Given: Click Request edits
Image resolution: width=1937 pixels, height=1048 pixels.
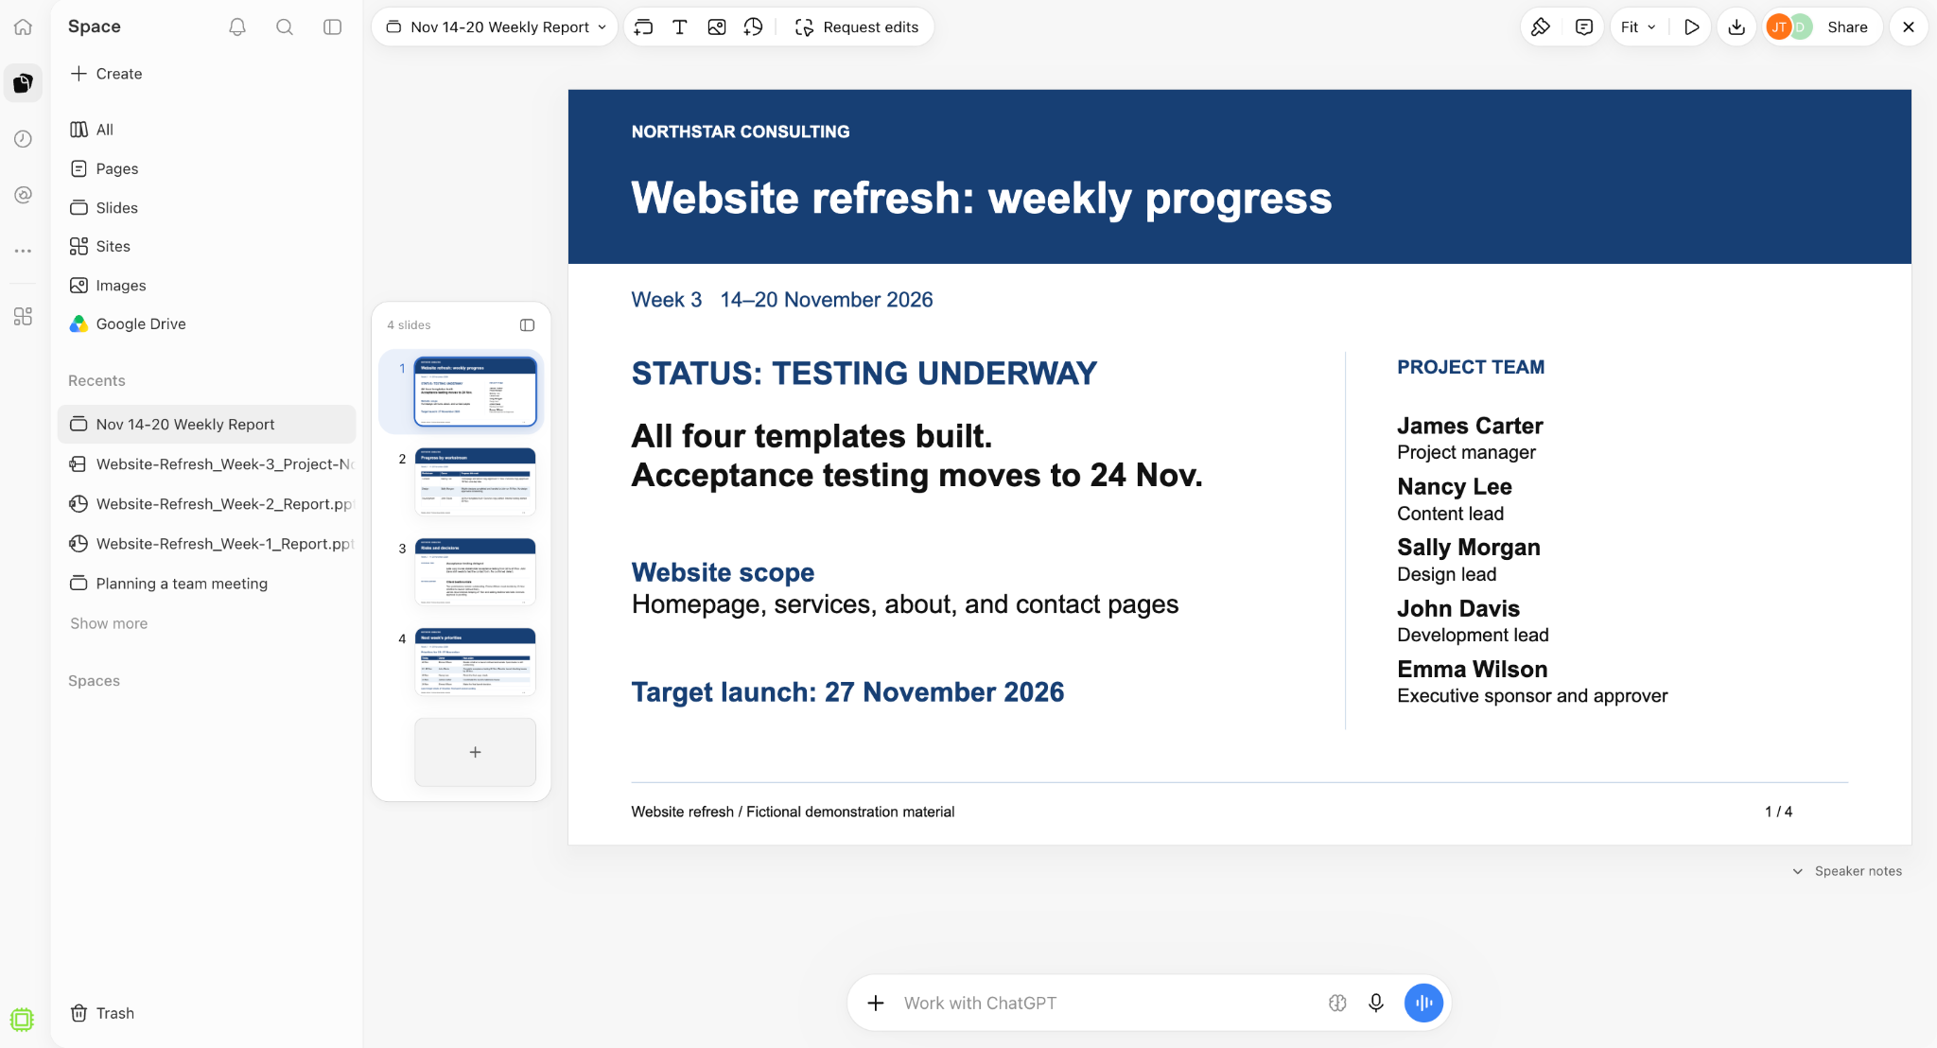Looking at the screenshot, I should click(x=857, y=27).
